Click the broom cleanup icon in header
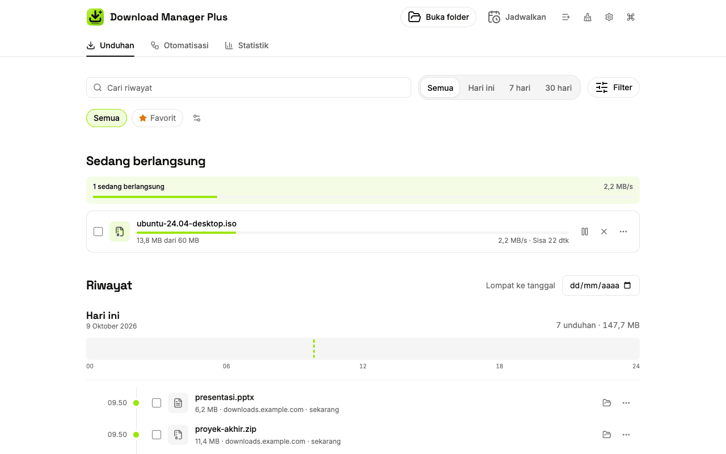Screen dimensions: 726x454 (588, 17)
